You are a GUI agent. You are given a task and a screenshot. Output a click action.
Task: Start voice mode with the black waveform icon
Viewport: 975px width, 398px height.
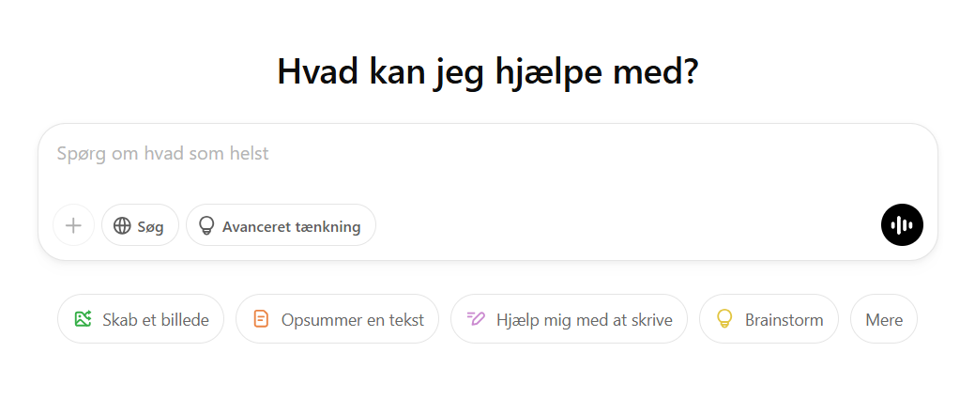tap(902, 225)
